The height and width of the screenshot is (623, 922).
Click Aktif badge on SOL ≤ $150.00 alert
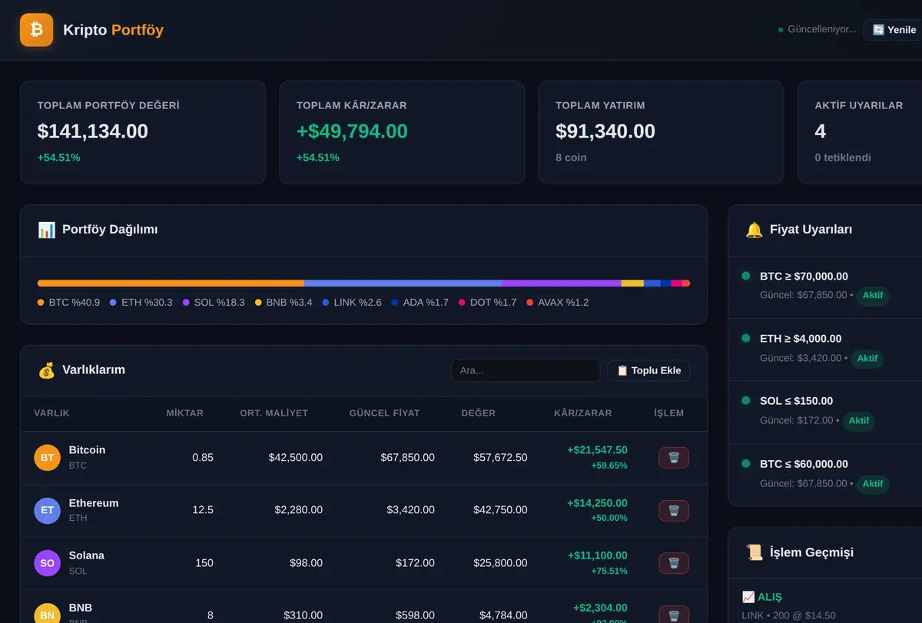pyautogui.click(x=859, y=421)
